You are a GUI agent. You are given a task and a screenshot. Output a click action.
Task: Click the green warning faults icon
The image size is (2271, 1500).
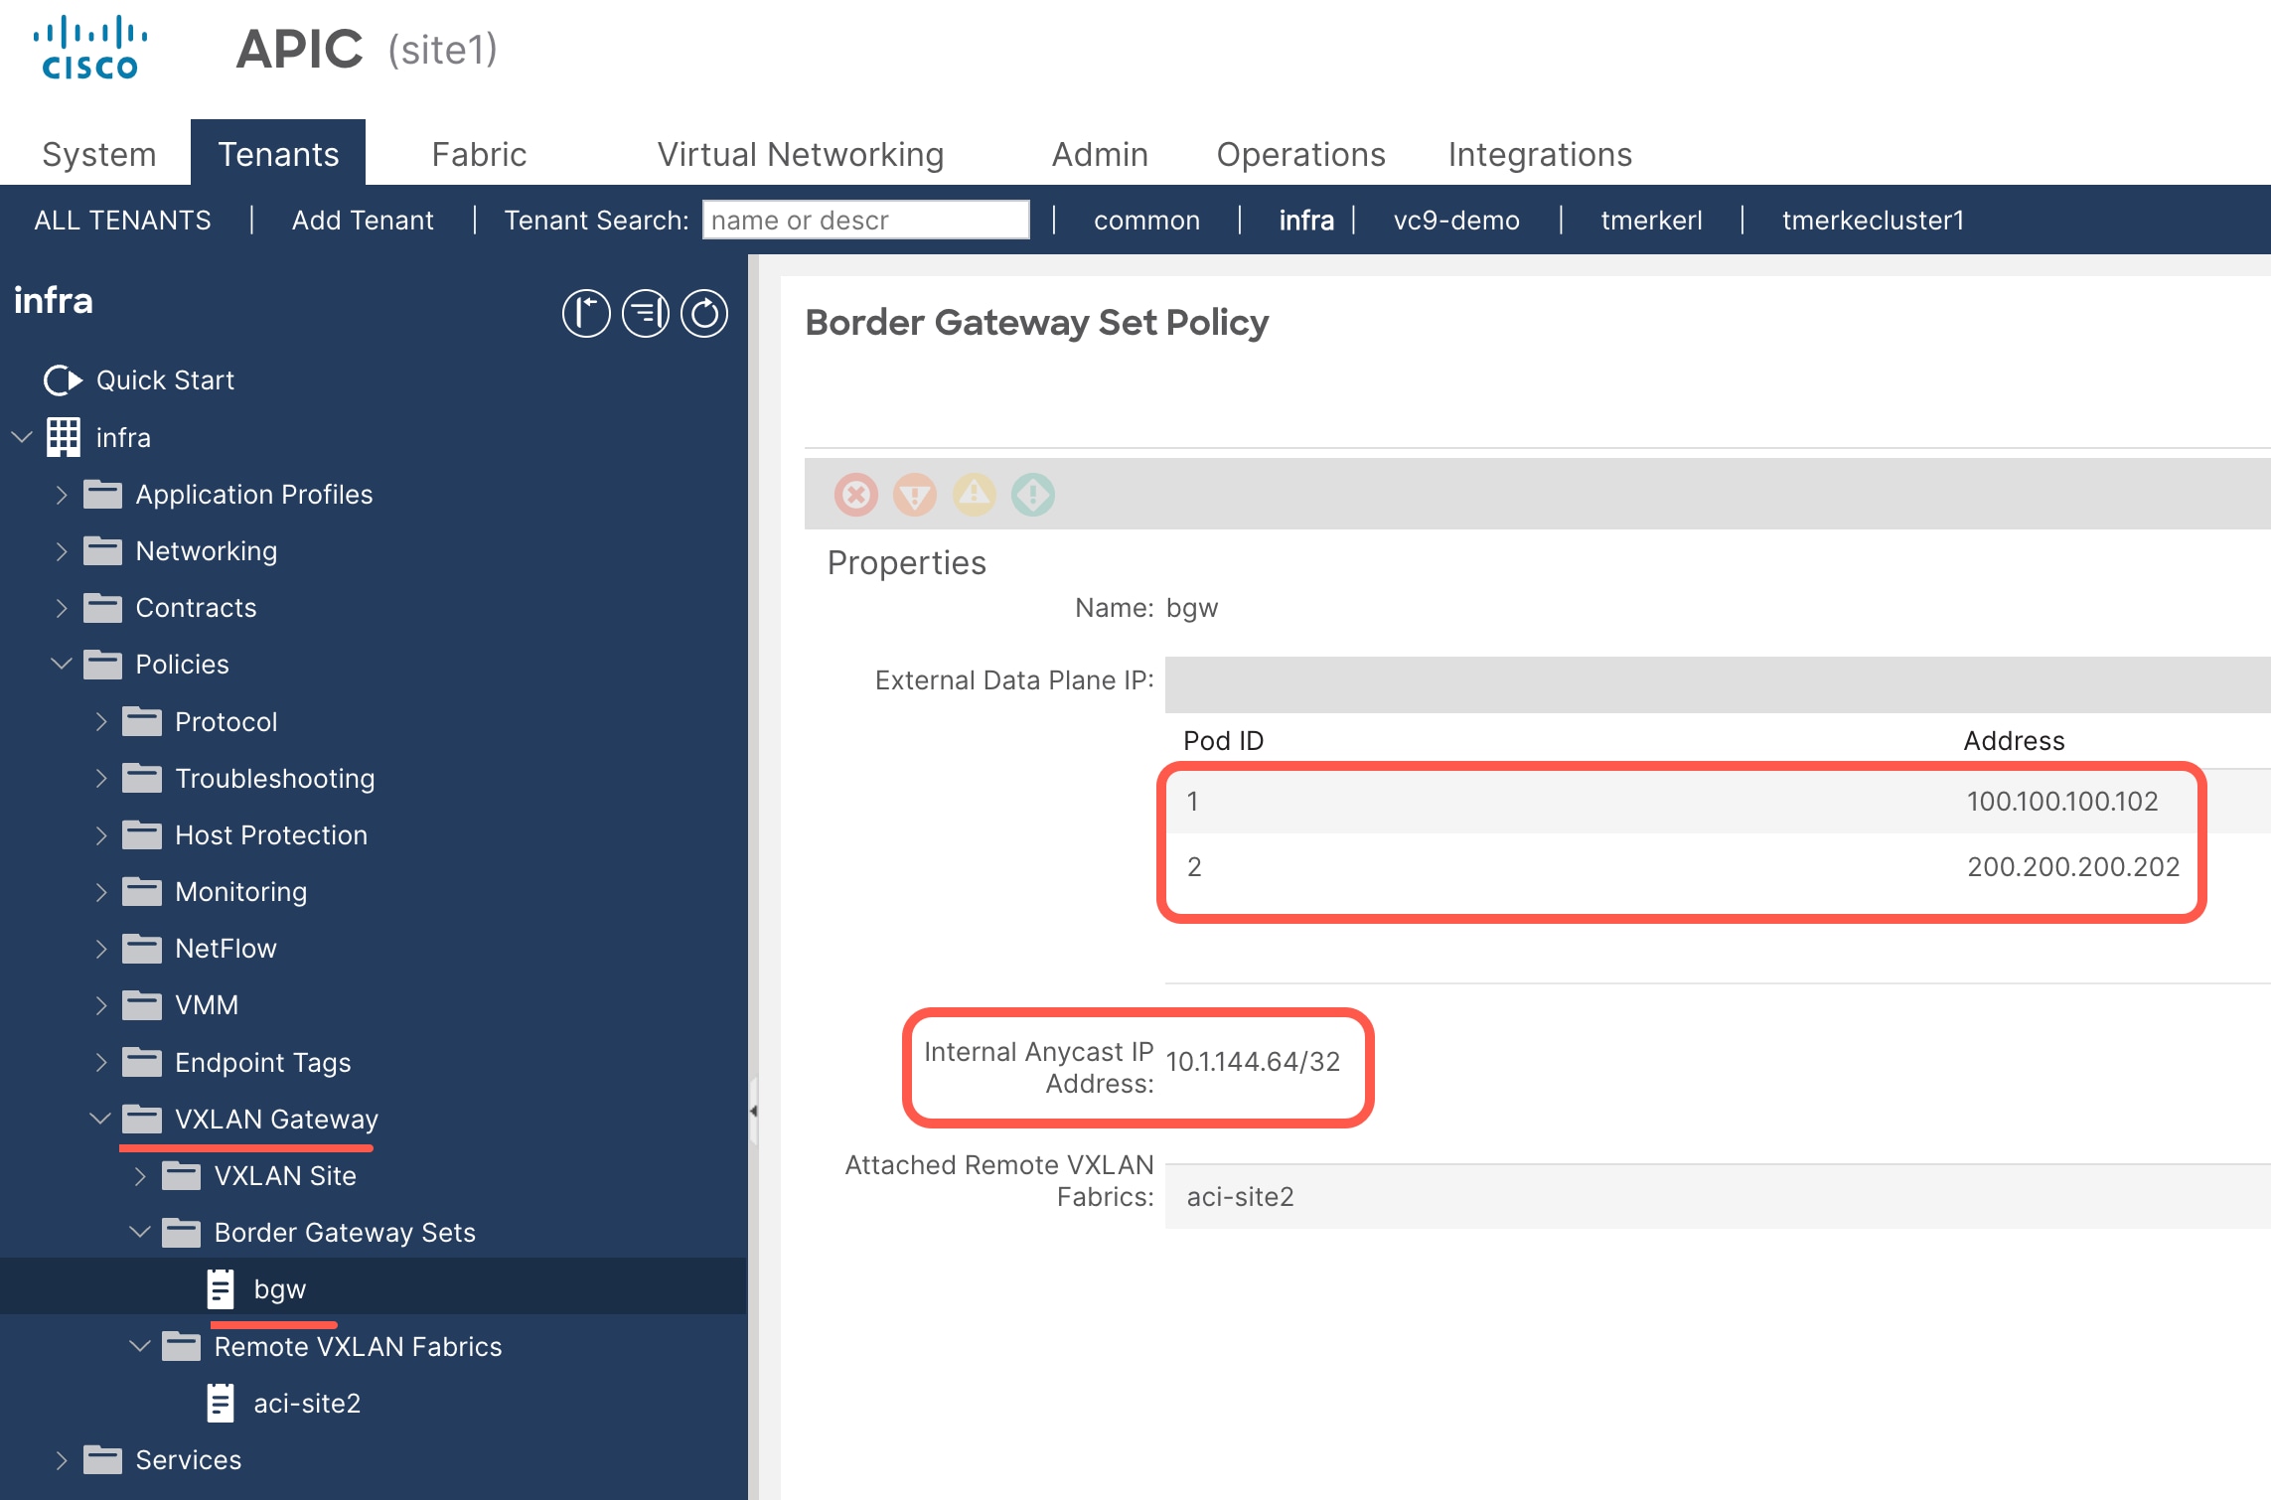pos(1033,494)
